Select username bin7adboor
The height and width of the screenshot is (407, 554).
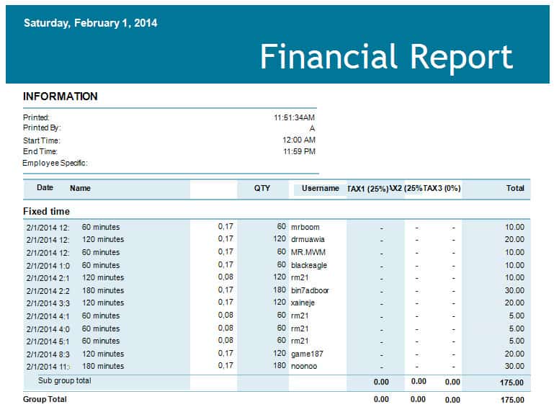tap(310, 290)
